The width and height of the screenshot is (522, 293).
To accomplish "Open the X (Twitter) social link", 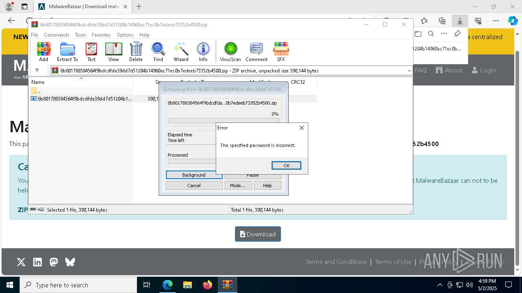I will (x=21, y=262).
